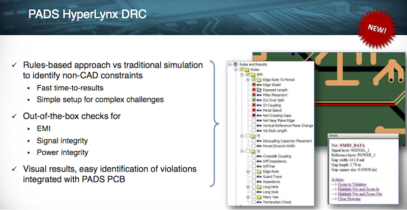Click the drc icon beside Diff Pair
This screenshot has height=210, width=407.
coord(259,166)
